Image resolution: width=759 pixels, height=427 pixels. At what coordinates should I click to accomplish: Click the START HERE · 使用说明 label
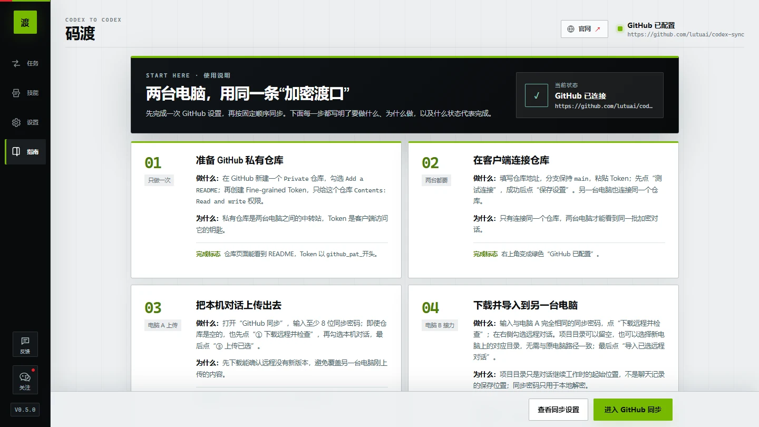tap(188, 75)
